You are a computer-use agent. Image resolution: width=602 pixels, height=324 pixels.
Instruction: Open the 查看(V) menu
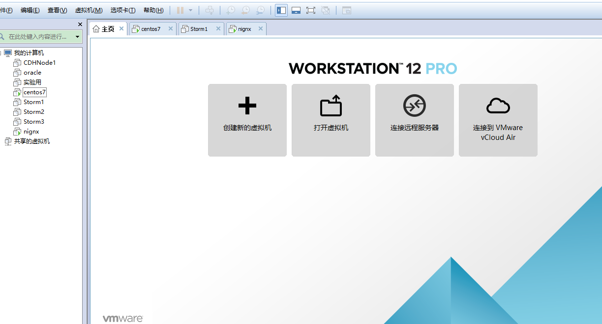point(57,10)
